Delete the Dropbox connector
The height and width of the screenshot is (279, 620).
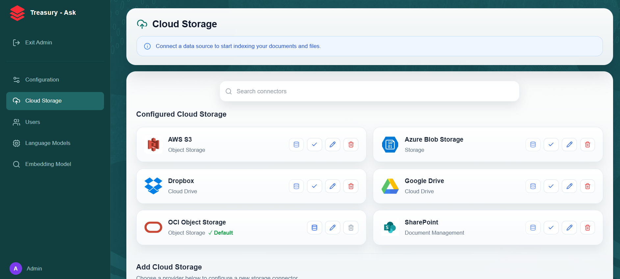[x=351, y=186]
